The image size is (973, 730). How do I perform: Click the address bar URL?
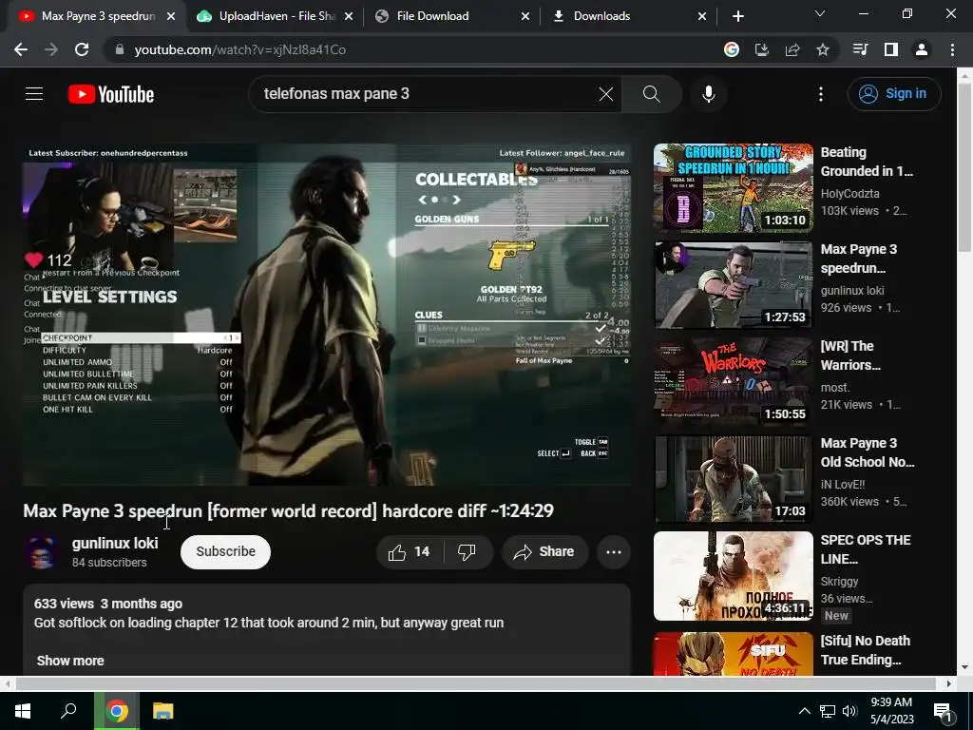point(239,49)
